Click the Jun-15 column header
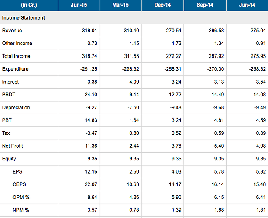The height and width of the screenshot is (218, 268). 79,5
